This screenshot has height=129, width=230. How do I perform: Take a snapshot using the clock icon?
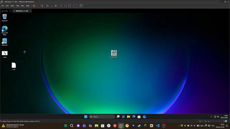tap(47, 6)
